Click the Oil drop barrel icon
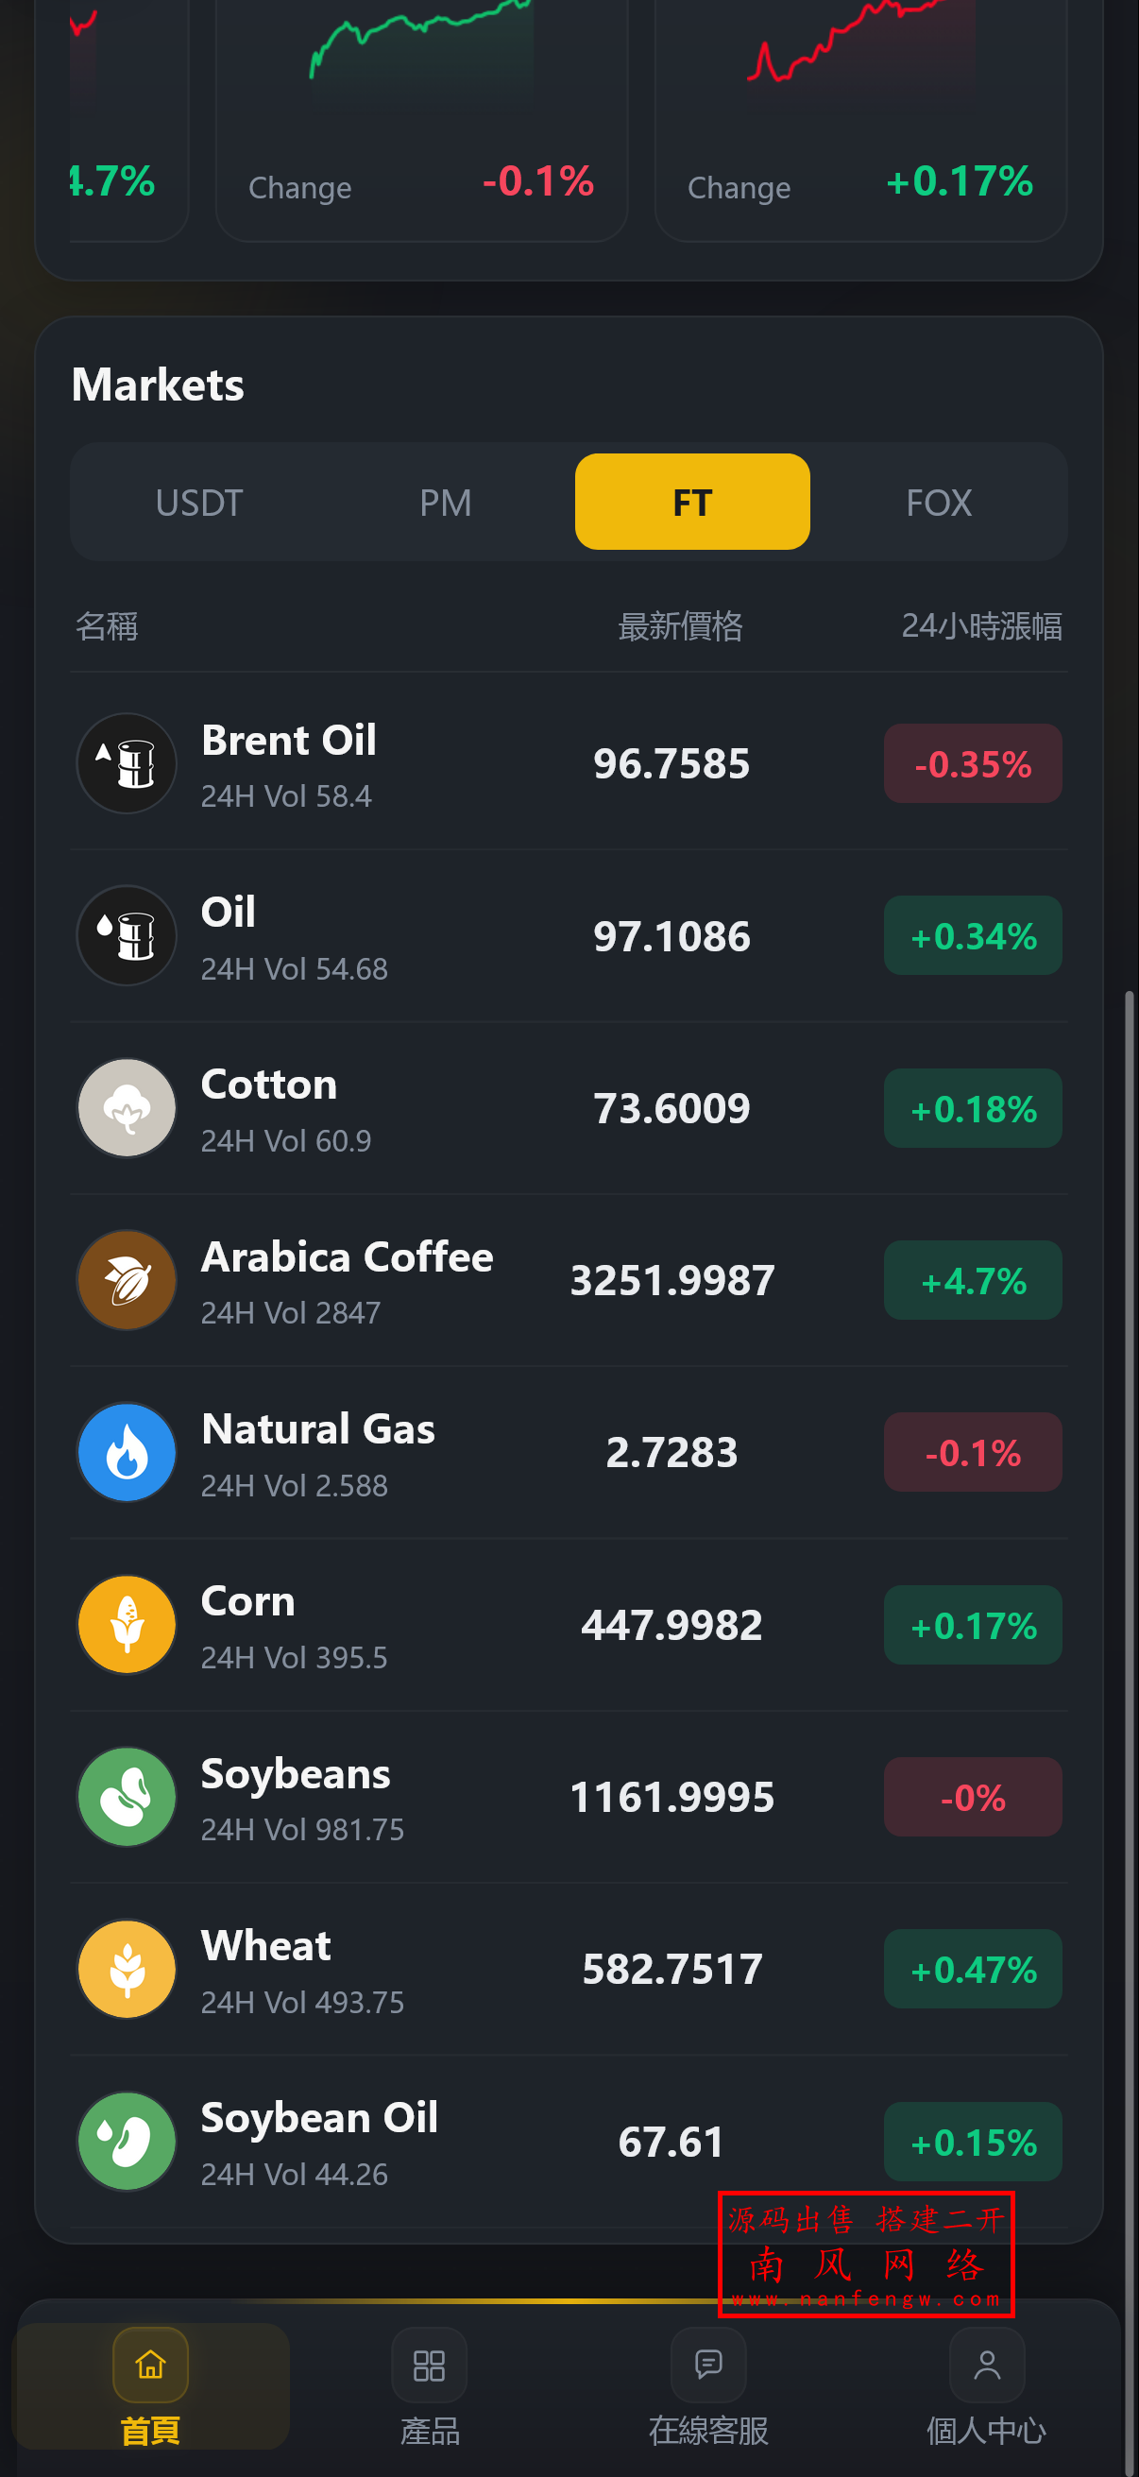The width and height of the screenshot is (1139, 2477). pos(126,935)
